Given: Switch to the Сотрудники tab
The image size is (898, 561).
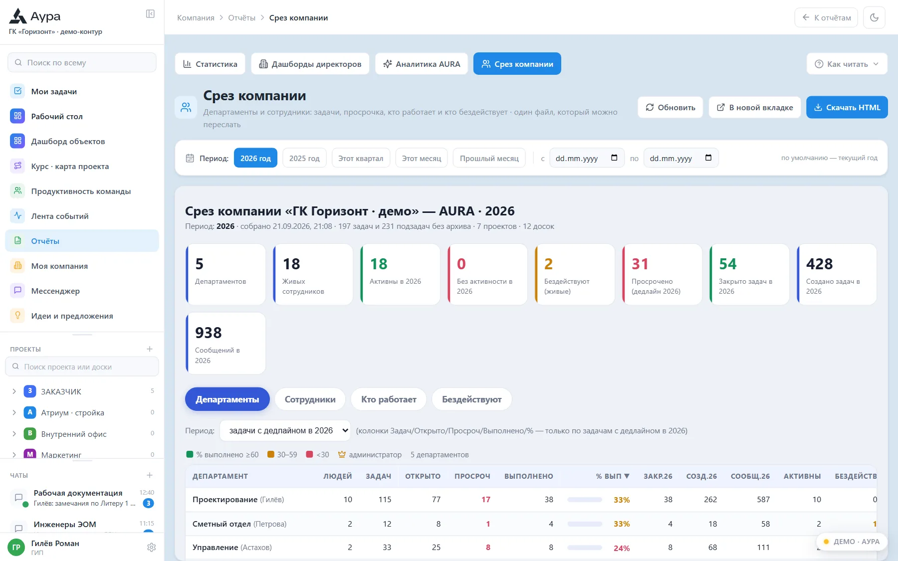Looking at the screenshot, I should [310, 399].
